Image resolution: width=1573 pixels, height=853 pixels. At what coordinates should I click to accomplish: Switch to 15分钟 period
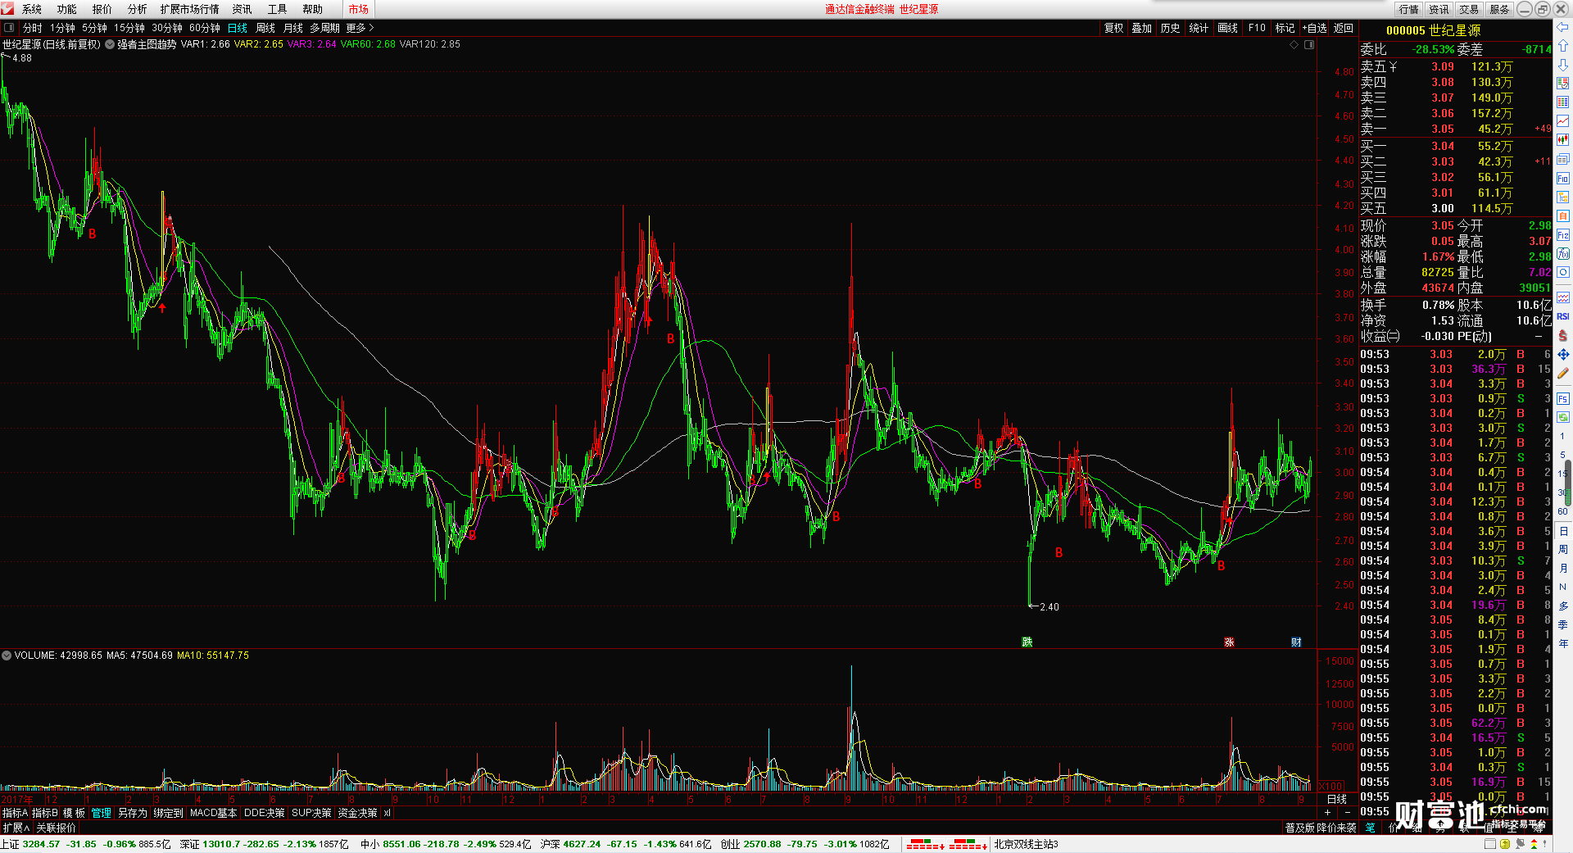pos(129,28)
